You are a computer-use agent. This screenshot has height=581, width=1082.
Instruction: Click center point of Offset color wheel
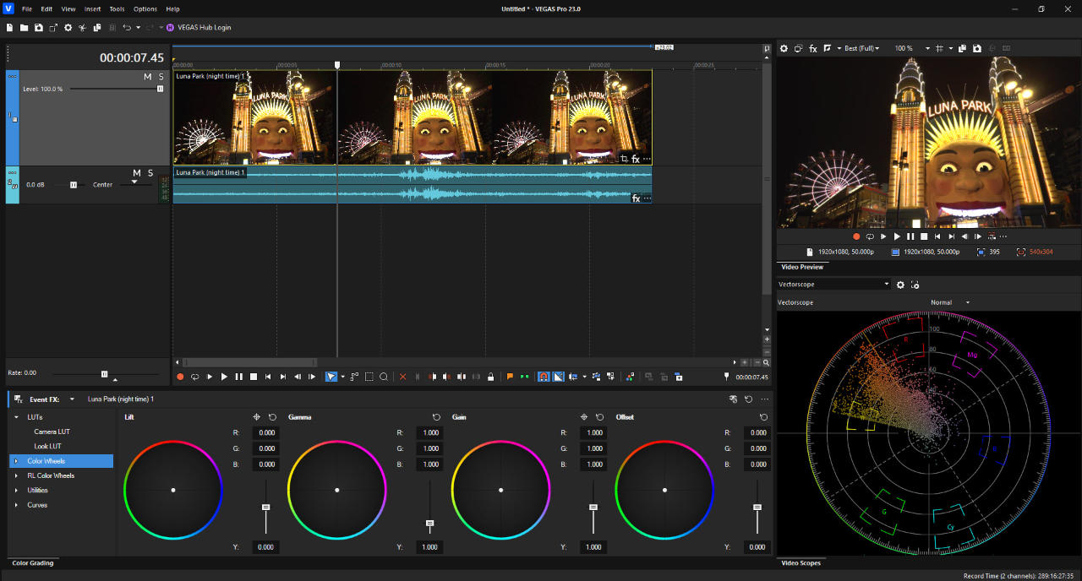(664, 490)
